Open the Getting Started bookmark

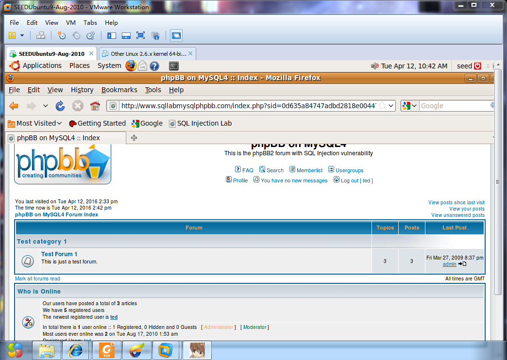(x=97, y=123)
